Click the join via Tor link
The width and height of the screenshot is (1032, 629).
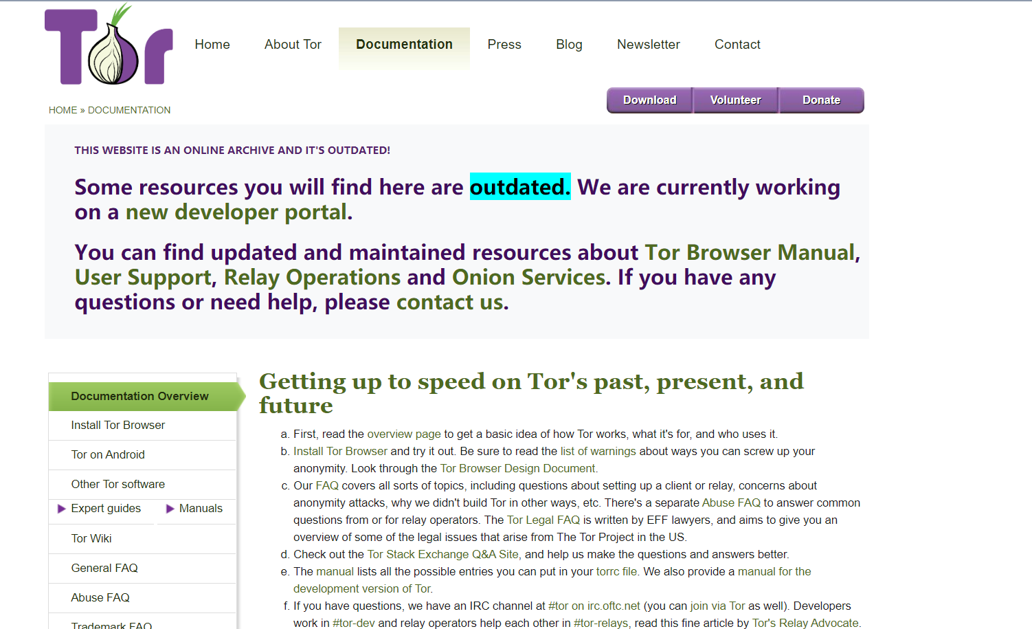pyautogui.click(x=717, y=606)
